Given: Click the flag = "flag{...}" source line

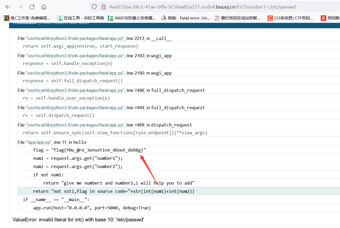Looking at the screenshot, I should pyautogui.click(x=90, y=150).
